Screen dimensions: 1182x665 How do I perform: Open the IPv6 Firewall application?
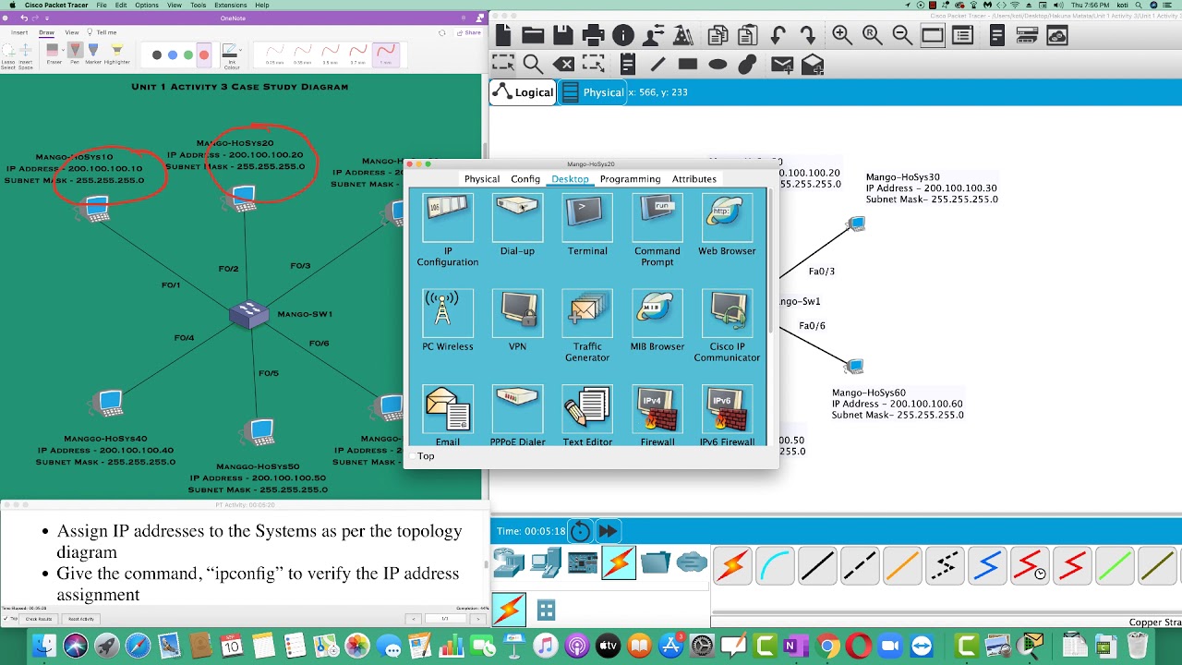(x=727, y=416)
